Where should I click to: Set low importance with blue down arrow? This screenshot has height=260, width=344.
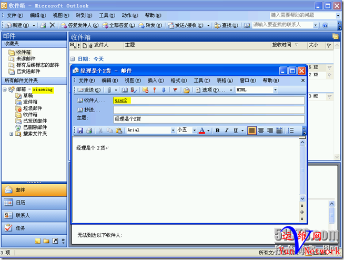click(x=164, y=90)
